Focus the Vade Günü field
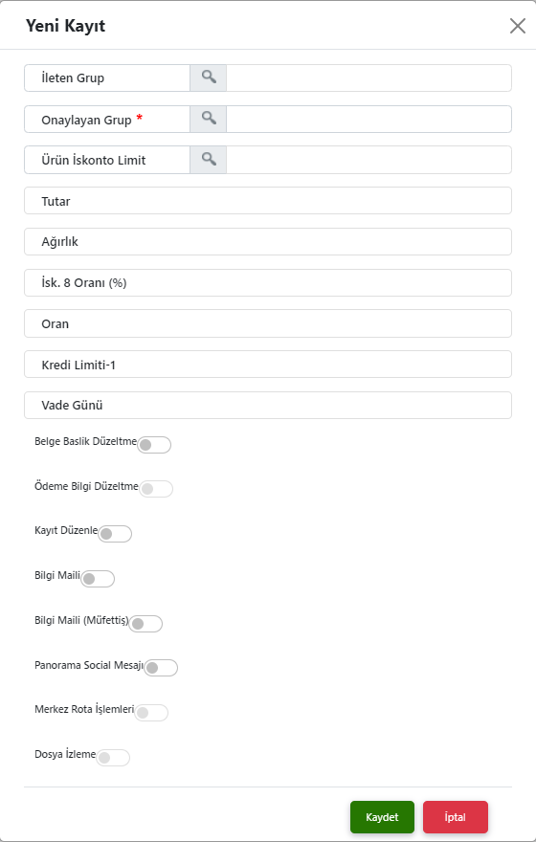Screen dimensions: 536x842 268,406
